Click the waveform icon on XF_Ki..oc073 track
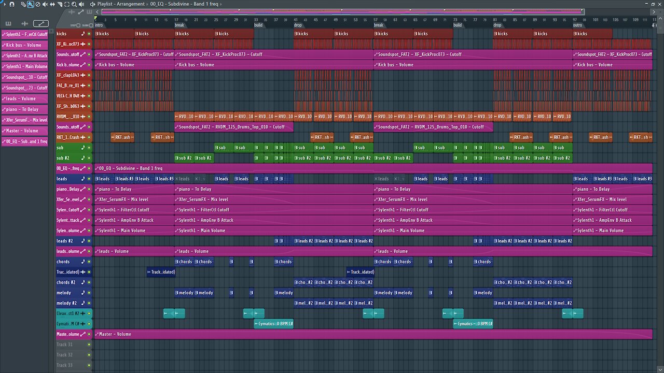 pyautogui.click(x=83, y=44)
